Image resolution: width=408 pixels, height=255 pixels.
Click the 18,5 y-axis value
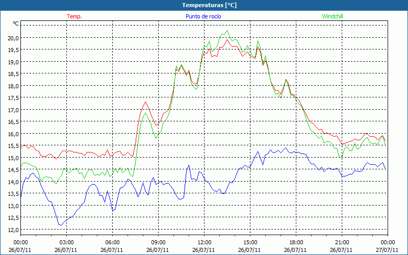(13, 74)
